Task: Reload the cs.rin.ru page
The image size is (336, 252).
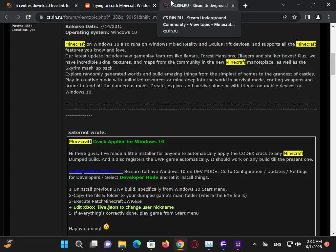Action: click(28, 17)
